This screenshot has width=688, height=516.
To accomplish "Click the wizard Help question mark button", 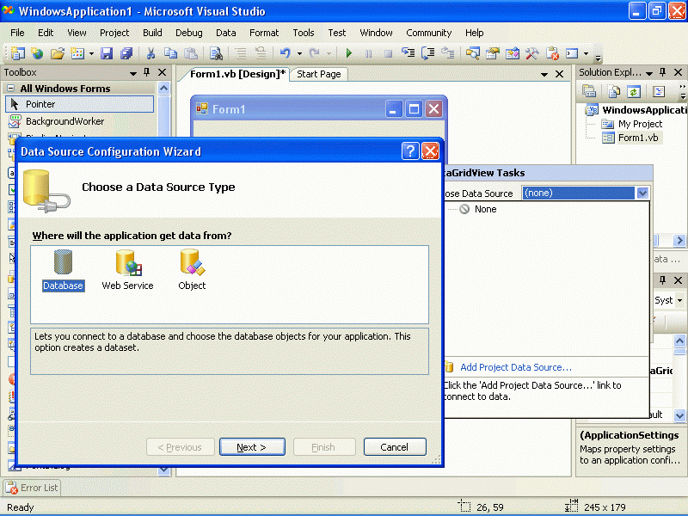I will click(x=410, y=151).
